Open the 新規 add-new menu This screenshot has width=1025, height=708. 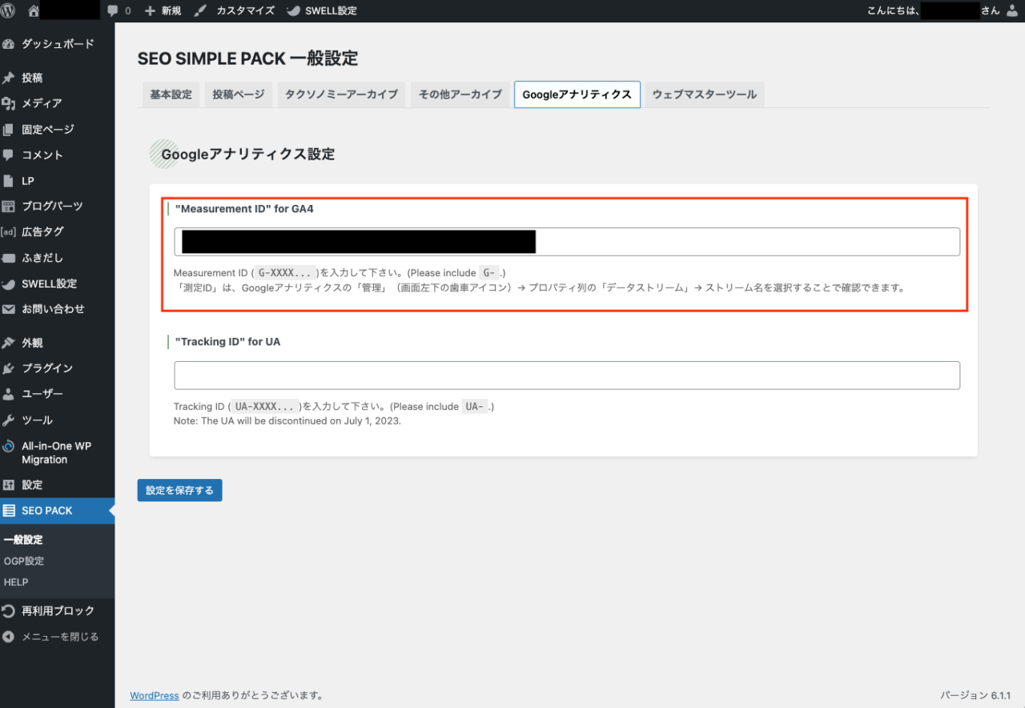click(x=163, y=10)
